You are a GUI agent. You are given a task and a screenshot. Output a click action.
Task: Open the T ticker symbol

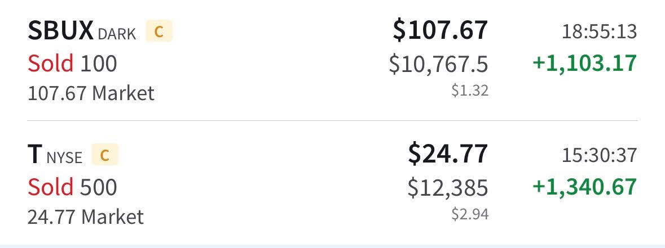(x=35, y=154)
